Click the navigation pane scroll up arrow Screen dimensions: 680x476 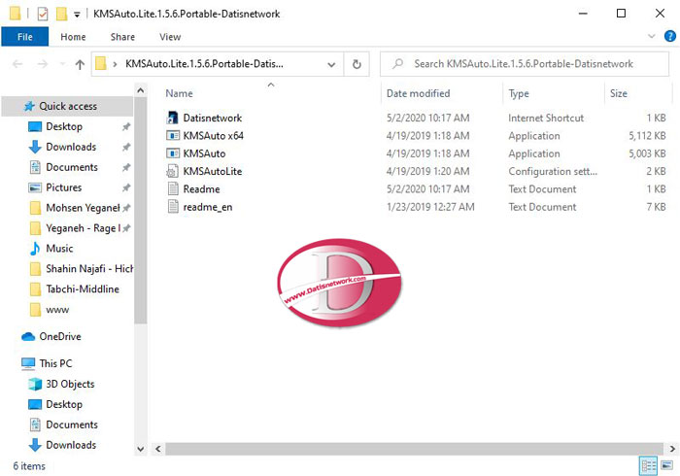tap(141, 90)
